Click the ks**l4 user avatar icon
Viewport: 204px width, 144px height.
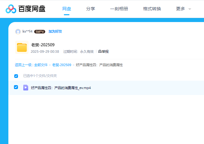[x=18, y=31]
